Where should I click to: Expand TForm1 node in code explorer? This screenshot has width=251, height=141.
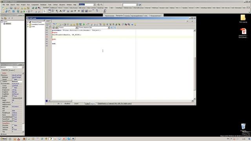click(x=28, y=22)
